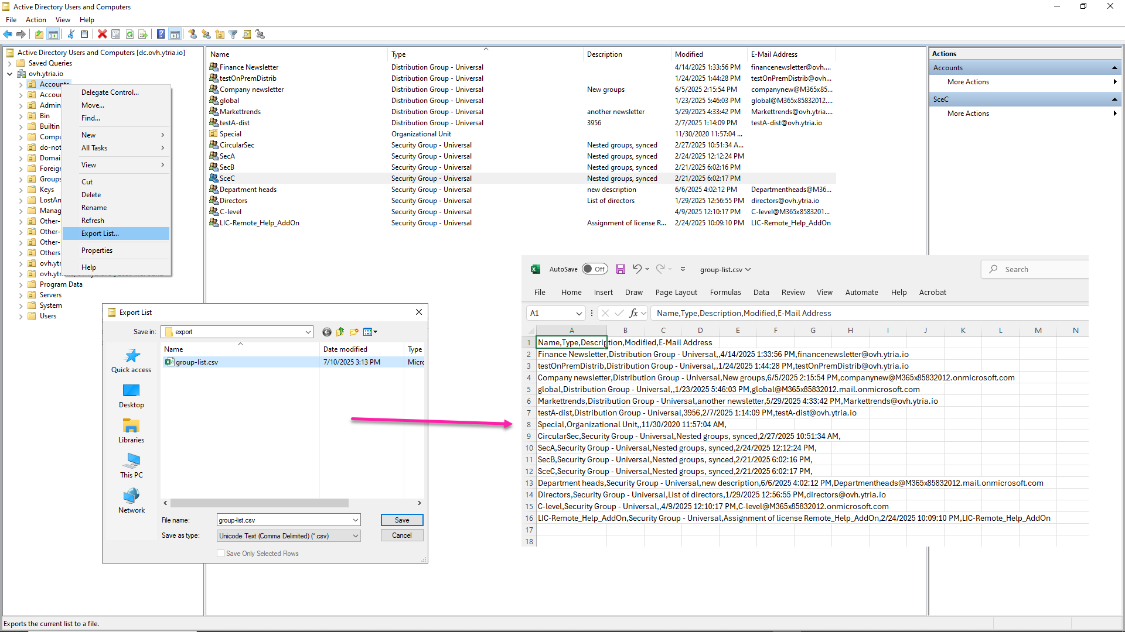Click the Save button in Export List
This screenshot has height=632, width=1125.
pyautogui.click(x=402, y=520)
